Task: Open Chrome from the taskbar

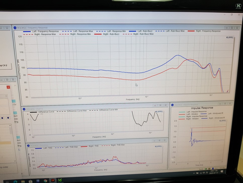Action: click(x=46, y=181)
